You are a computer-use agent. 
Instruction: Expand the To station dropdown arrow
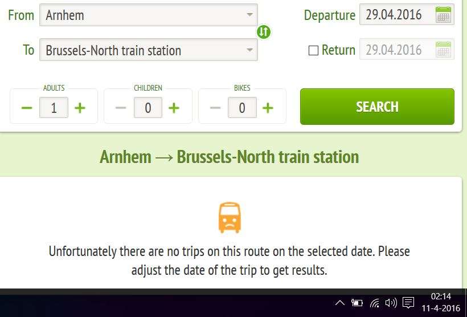point(249,50)
